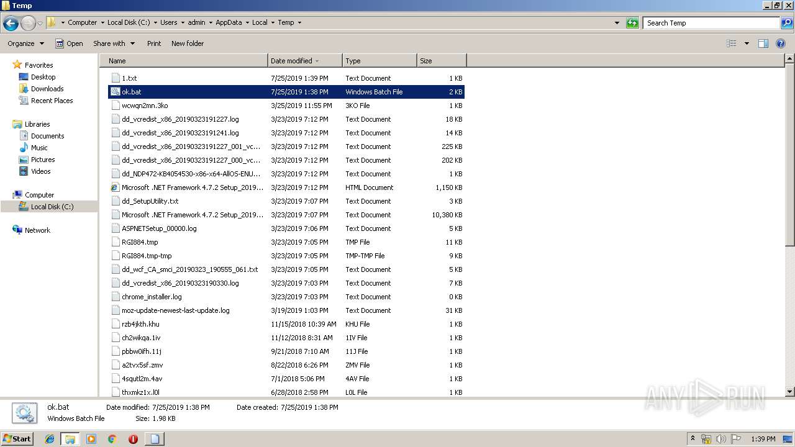Select ASPNETSetup_00000.log file

click(x=286, y=228)
